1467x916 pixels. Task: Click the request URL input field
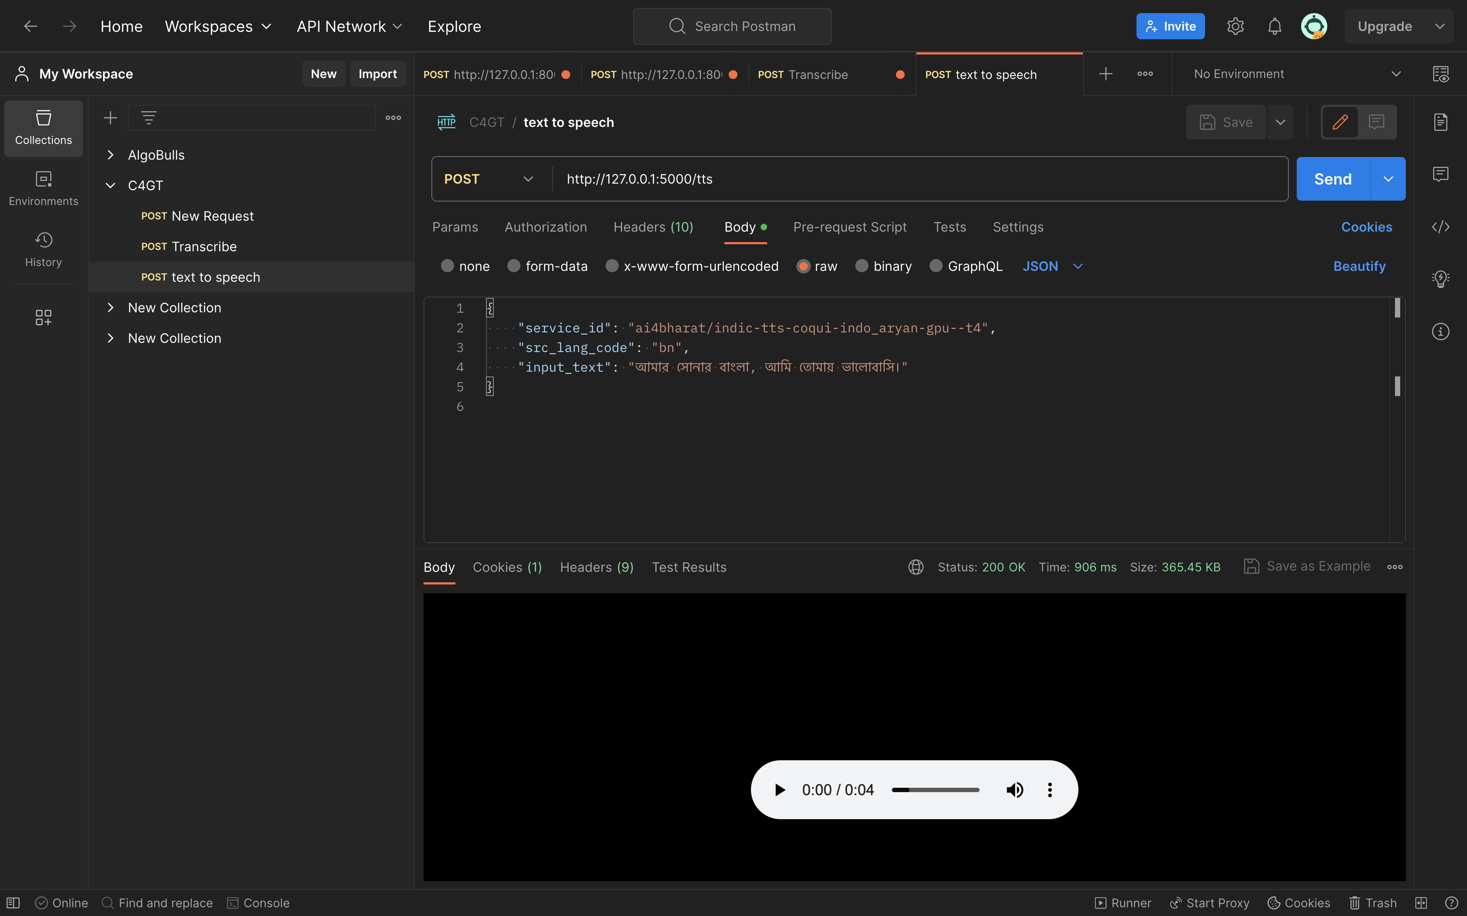click(x=849, y=178)
